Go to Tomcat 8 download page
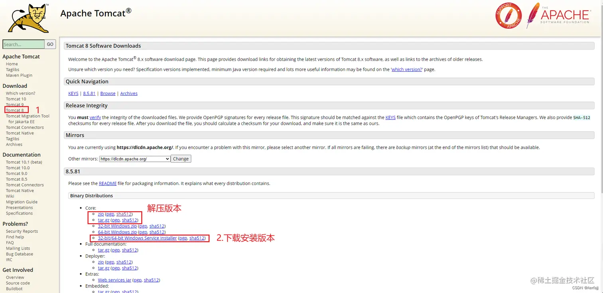This screenshot has width=603, height=293. pos(15,110)
